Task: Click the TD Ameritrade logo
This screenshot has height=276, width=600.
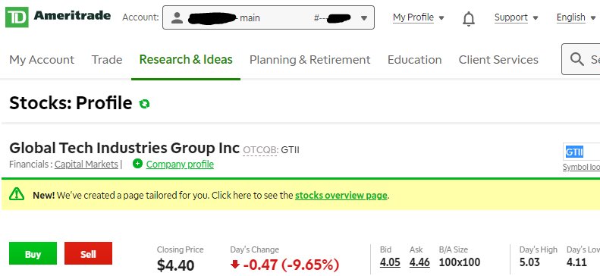Action: pos(58,17)
